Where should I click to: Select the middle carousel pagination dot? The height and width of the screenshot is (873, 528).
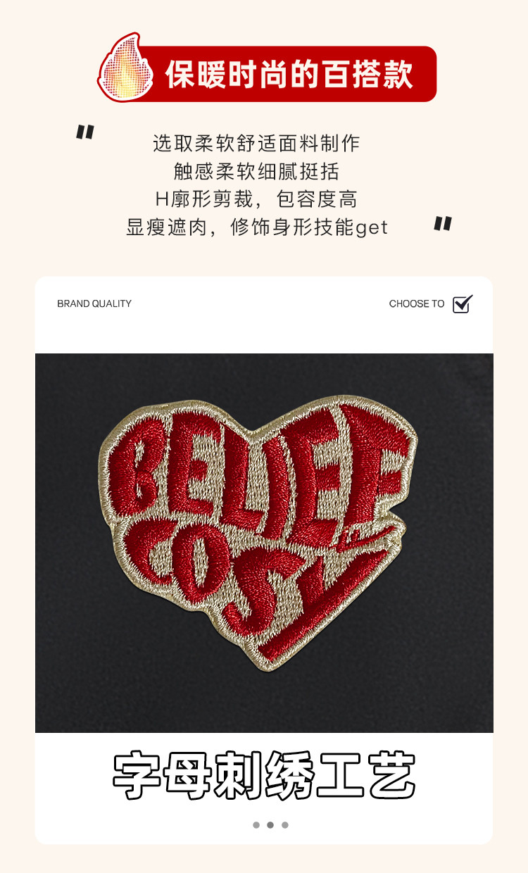pos(270,825)
